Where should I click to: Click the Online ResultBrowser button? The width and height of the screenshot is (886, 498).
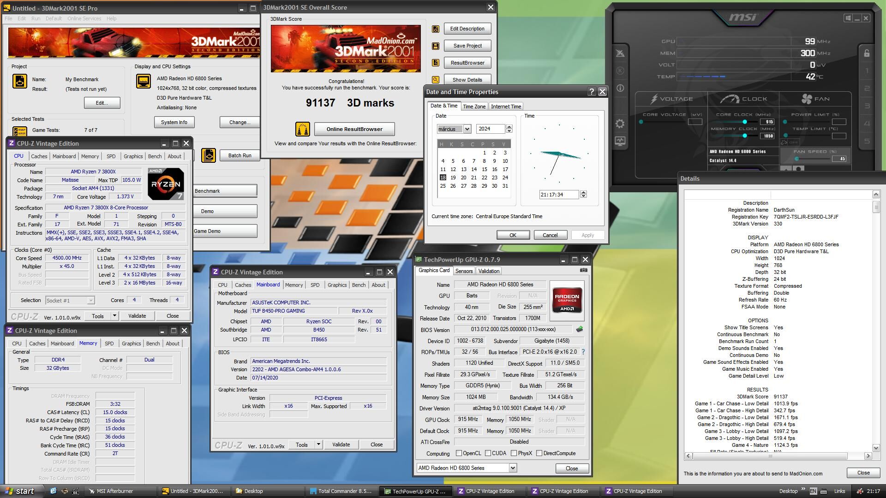tap(354, 129)
